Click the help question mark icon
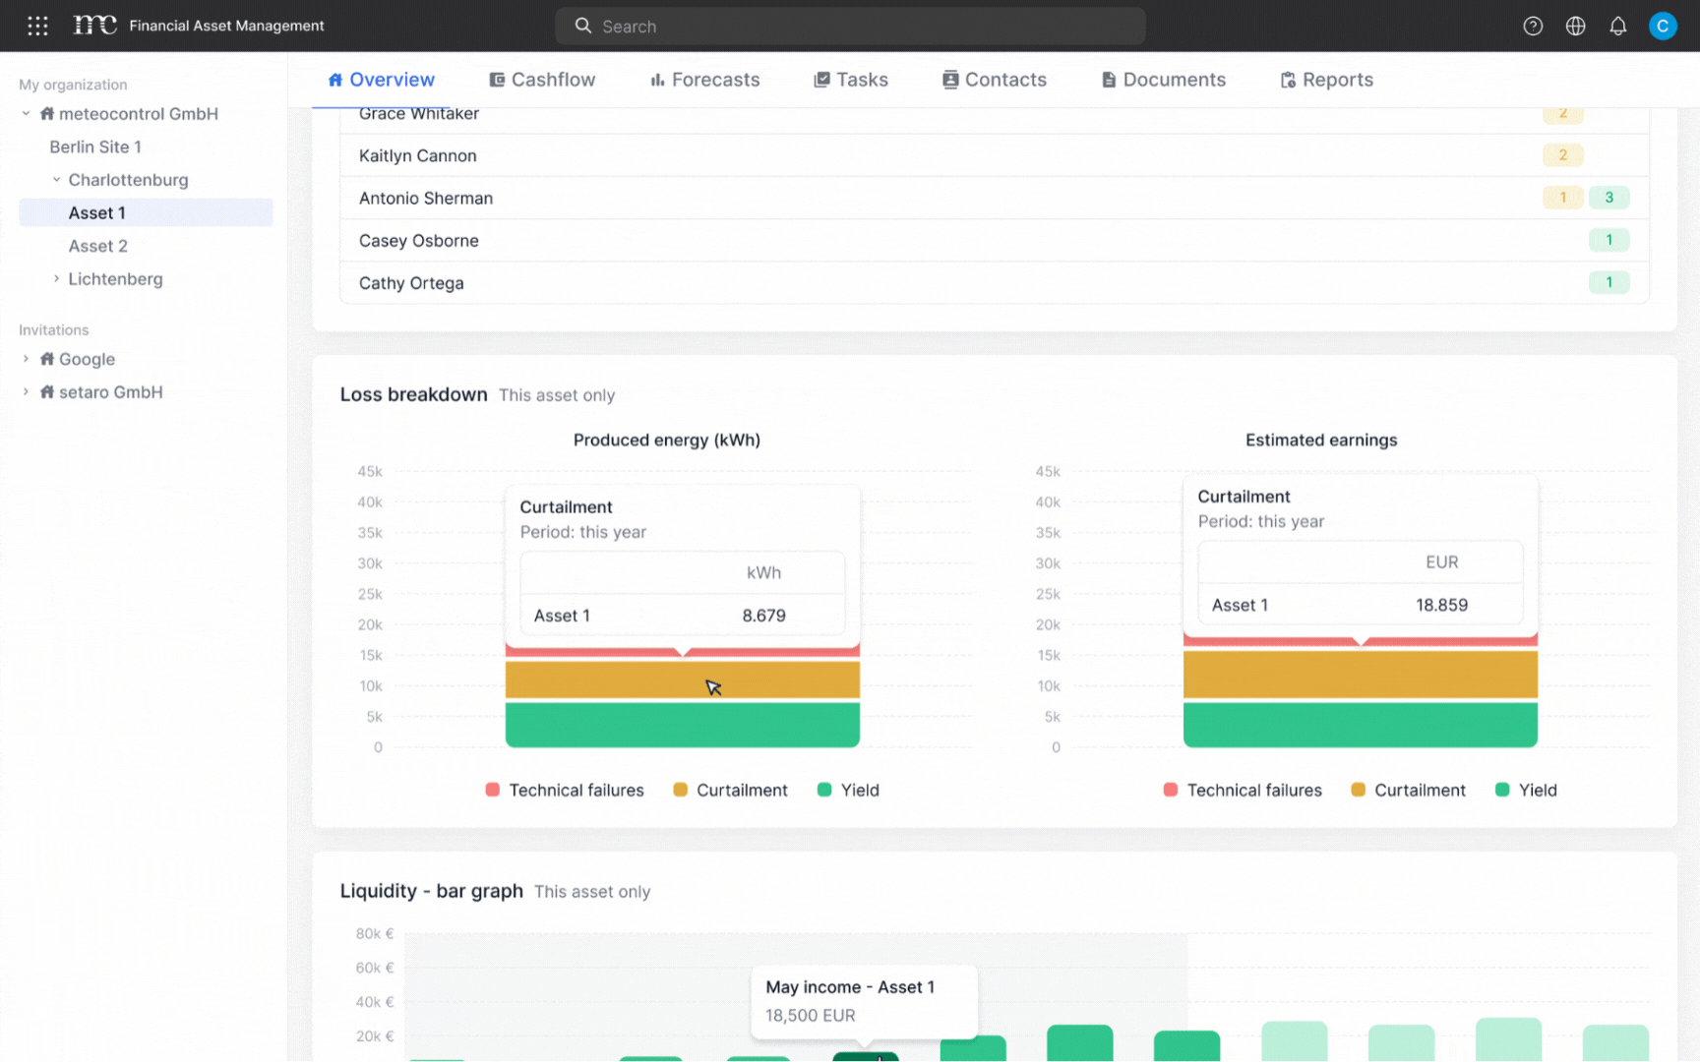Image resolution: width=1700 pixels, height=1062 pixels. coord(1533,26)
